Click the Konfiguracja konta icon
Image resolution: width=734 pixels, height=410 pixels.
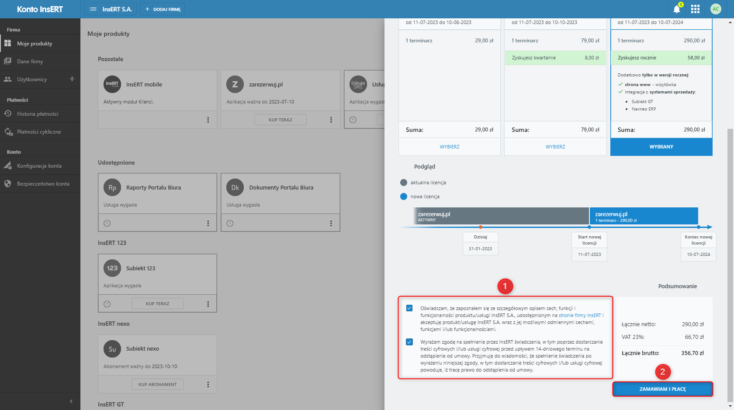click(8, 165)
